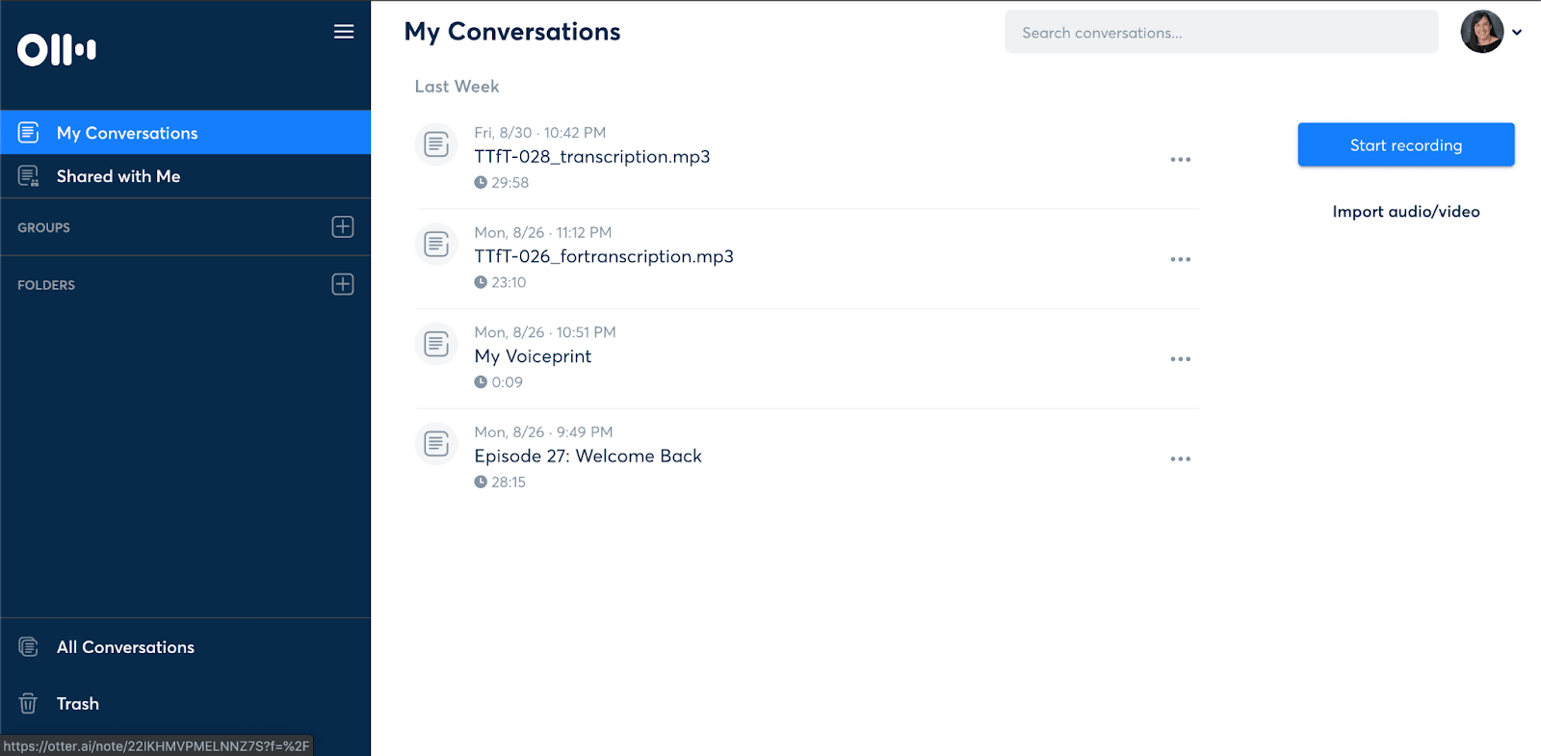Select the Episode 27 transcript icon

(x=435, y=443)
